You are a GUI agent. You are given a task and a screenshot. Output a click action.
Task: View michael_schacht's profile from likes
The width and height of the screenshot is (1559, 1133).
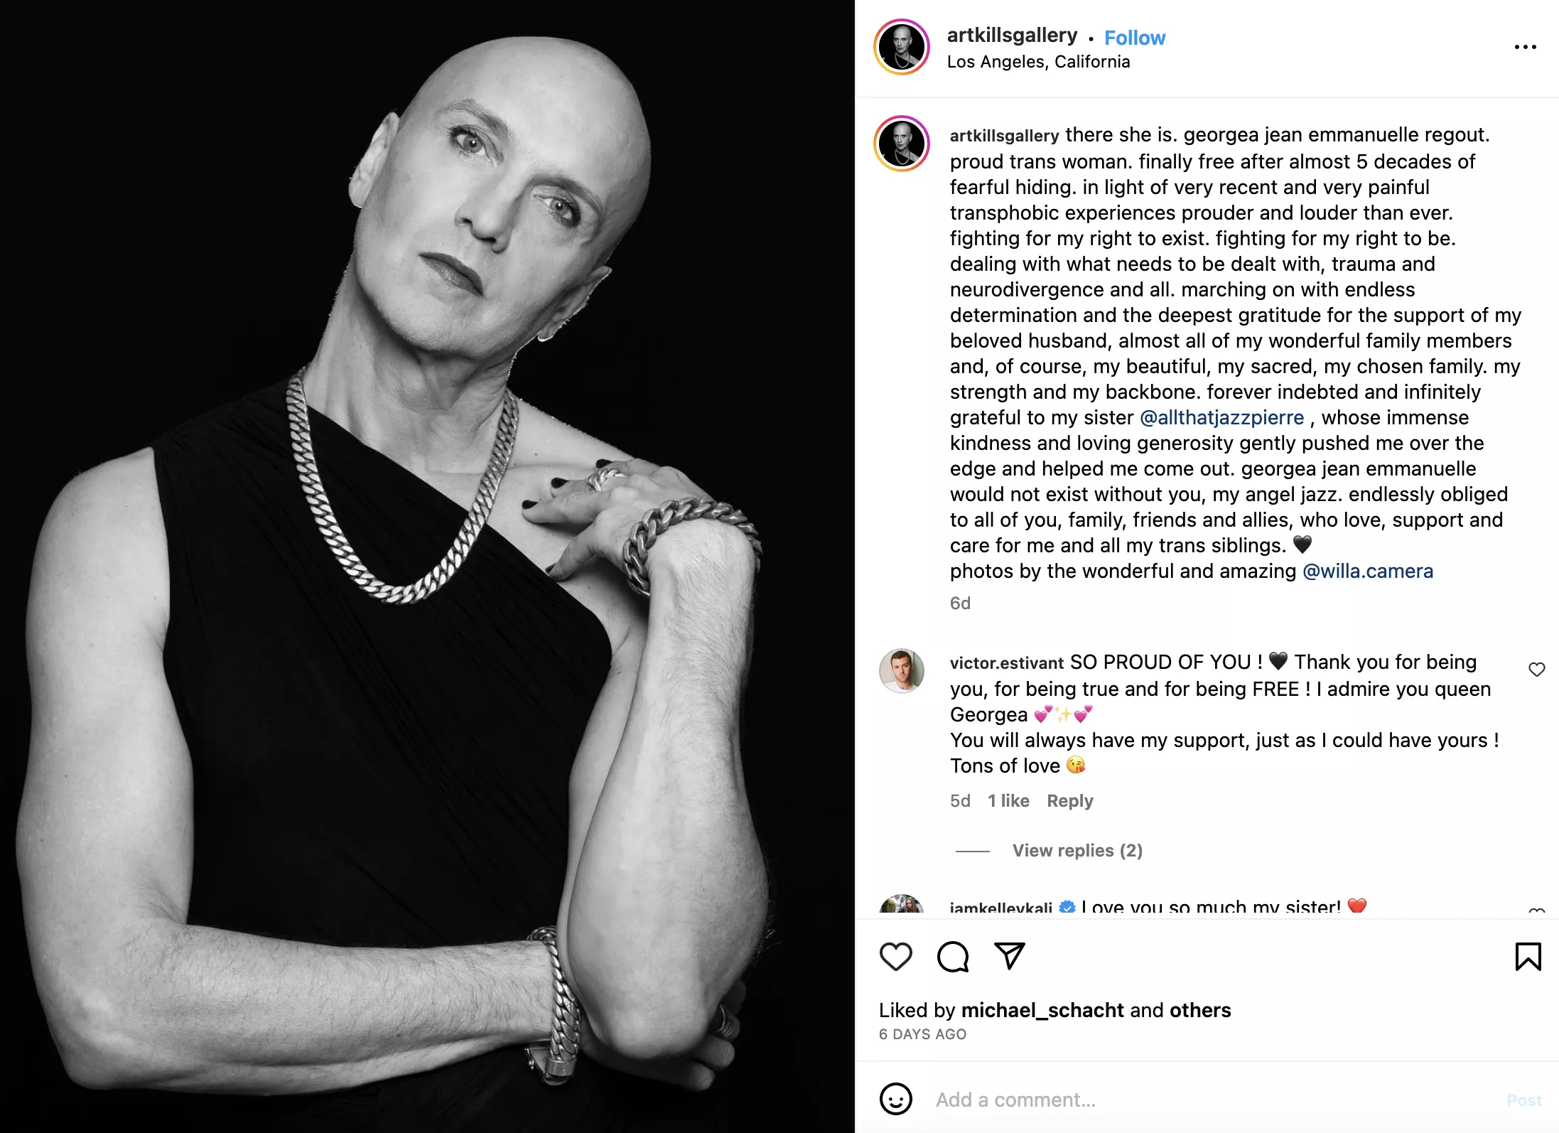(1042, 1010)
